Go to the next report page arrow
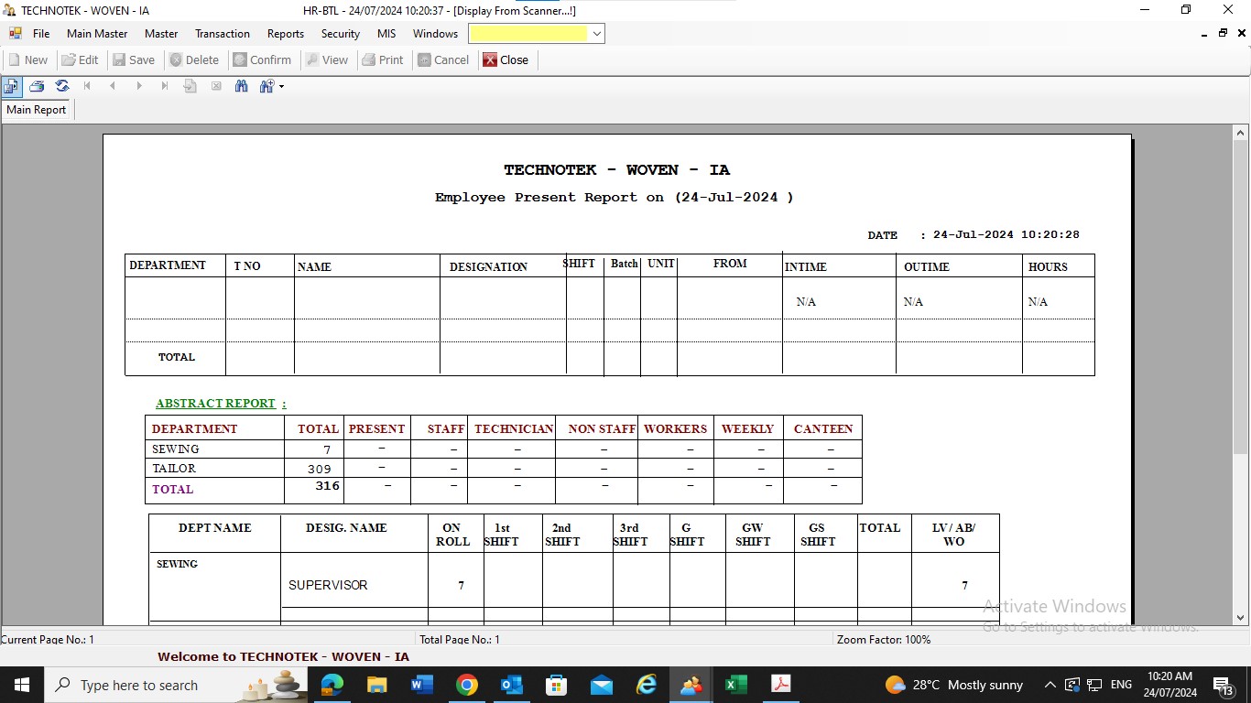 pyautogui.click(x=139, y=86)
